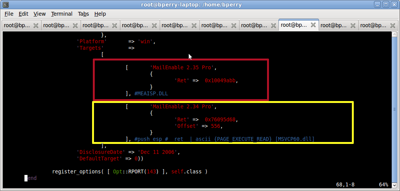
Task: Open the Help menu
Action: [x=100, y=14]
